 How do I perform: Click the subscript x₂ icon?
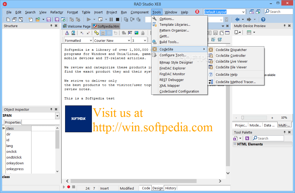pyautogui.click(x=82, y=33)
